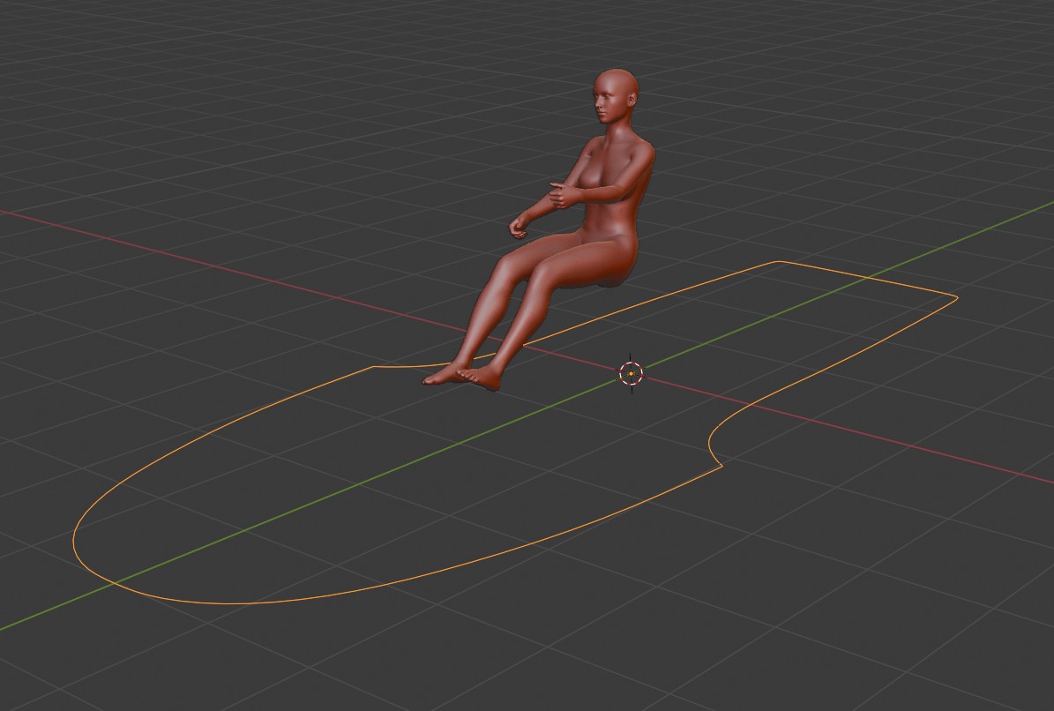Click the 3D cursor at the world origin
Viewport: 1054px width, 711px height.
(632, 373)
